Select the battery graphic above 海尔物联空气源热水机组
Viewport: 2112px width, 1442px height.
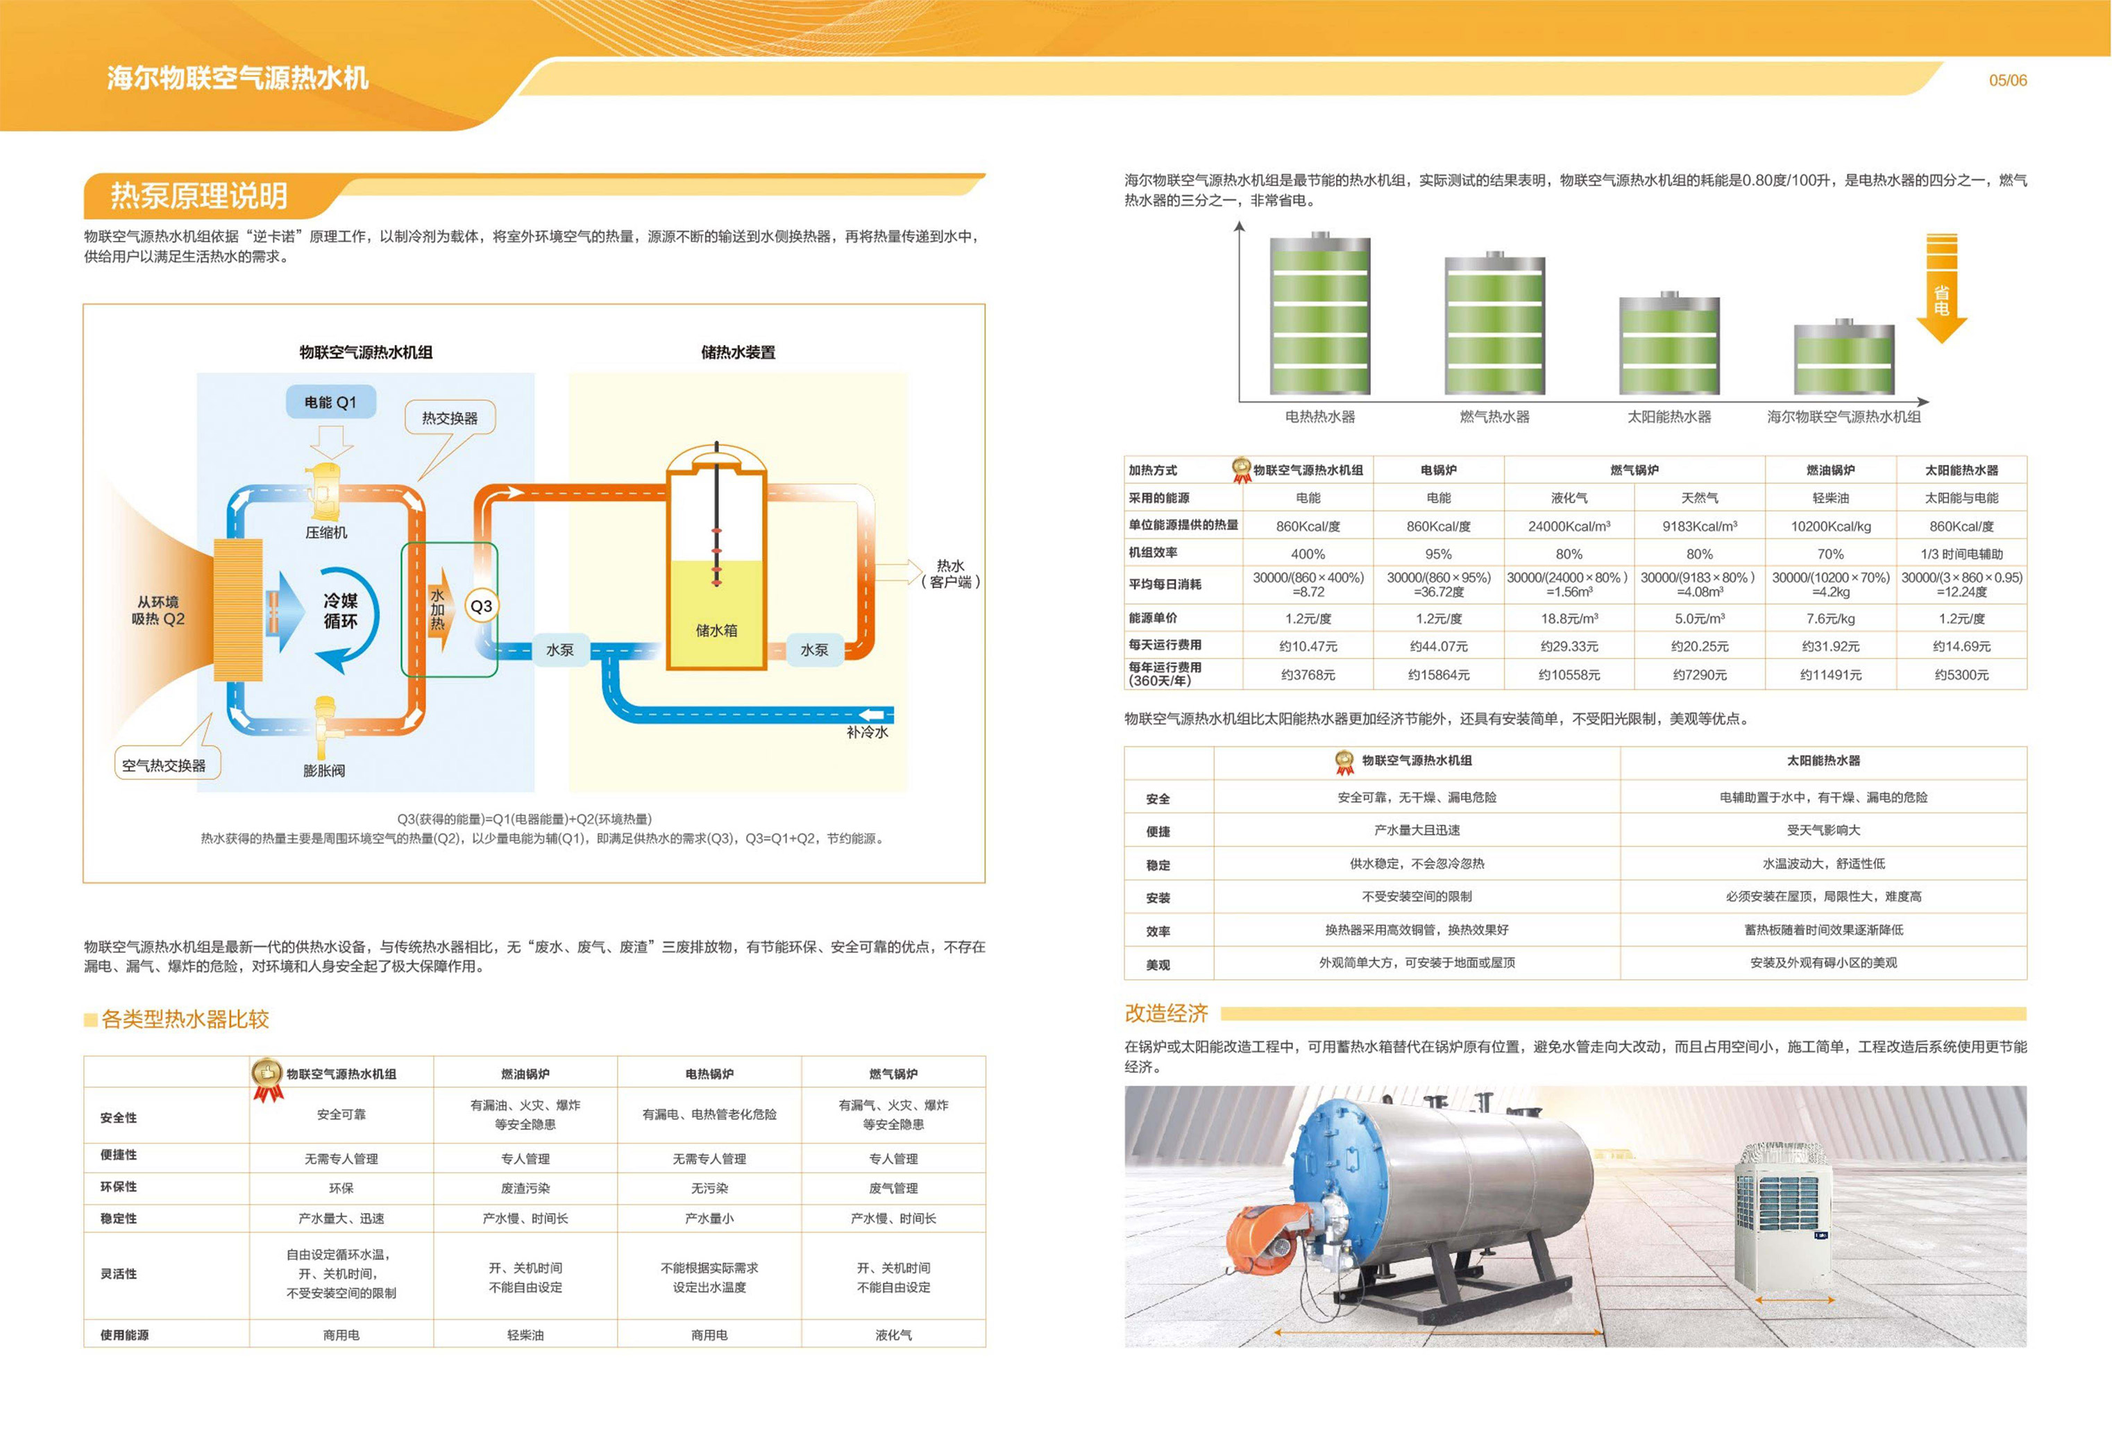tap(1844, 357)
